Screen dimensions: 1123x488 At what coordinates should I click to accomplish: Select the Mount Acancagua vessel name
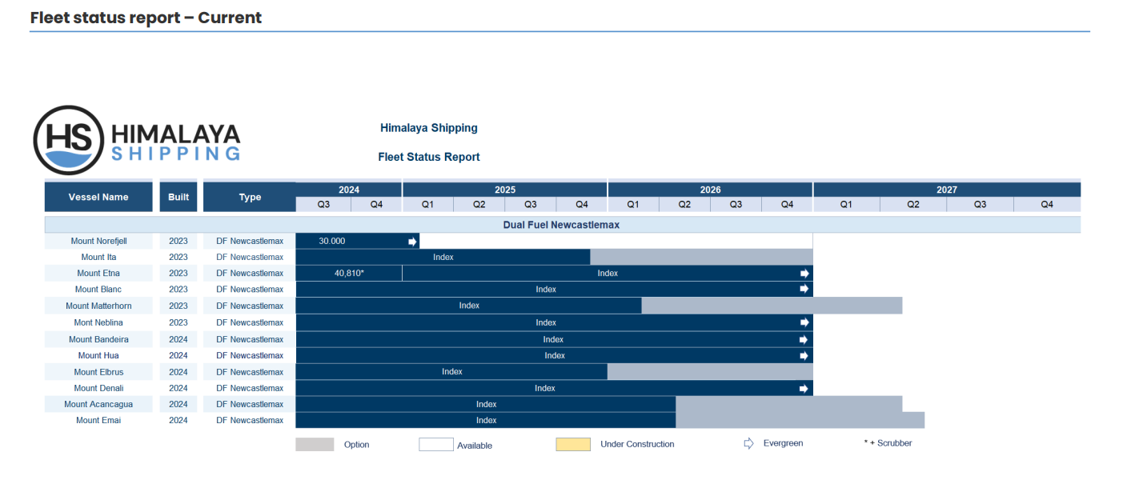coord(98,404)
